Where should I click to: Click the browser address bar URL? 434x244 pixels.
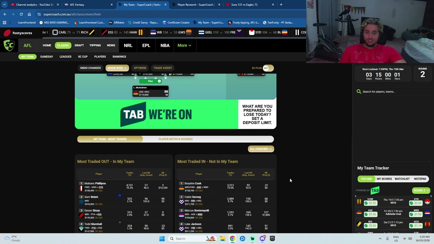[x=72, y=14]
